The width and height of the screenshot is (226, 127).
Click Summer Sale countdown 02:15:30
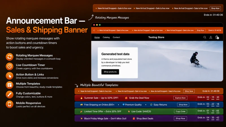(214, 98)
